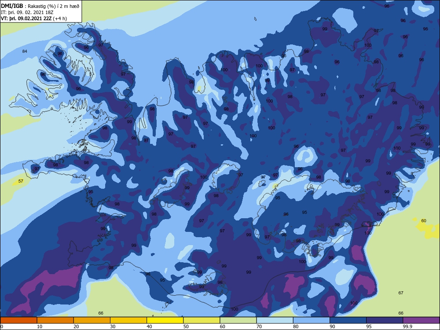Pick the pale green 60–70 legend swatch
Viewport: 440px width, 330px height.
238,320
